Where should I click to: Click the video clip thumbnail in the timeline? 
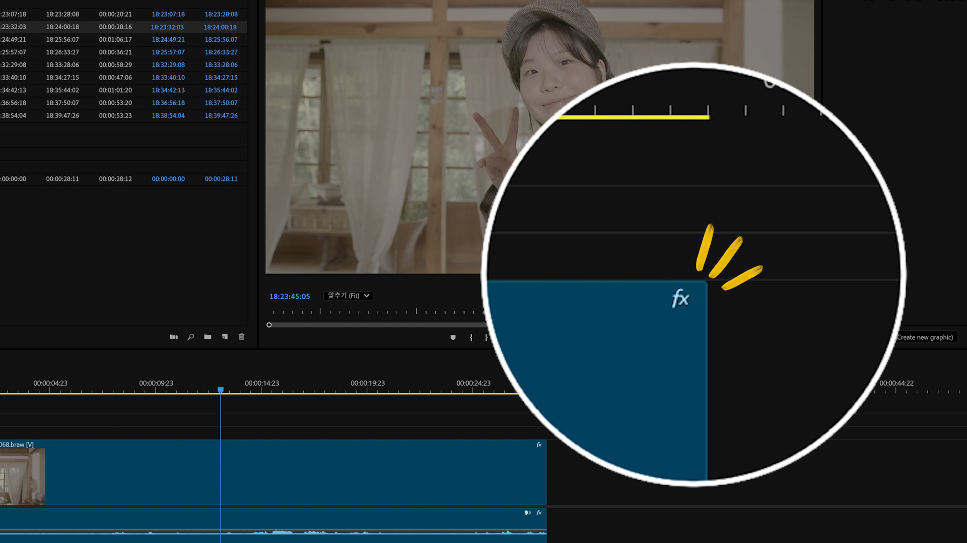point(23,476)
